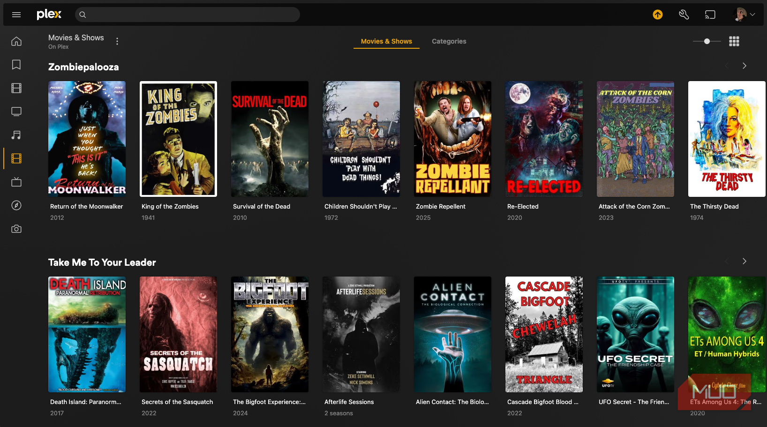This screenshot has height=427, width=767.
Task: Open Afterlife Sessions poster
Action: click(x=361, y=334)
